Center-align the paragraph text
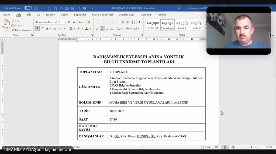The height and width of the screenshot is (154, 276). tap(102, 28)
